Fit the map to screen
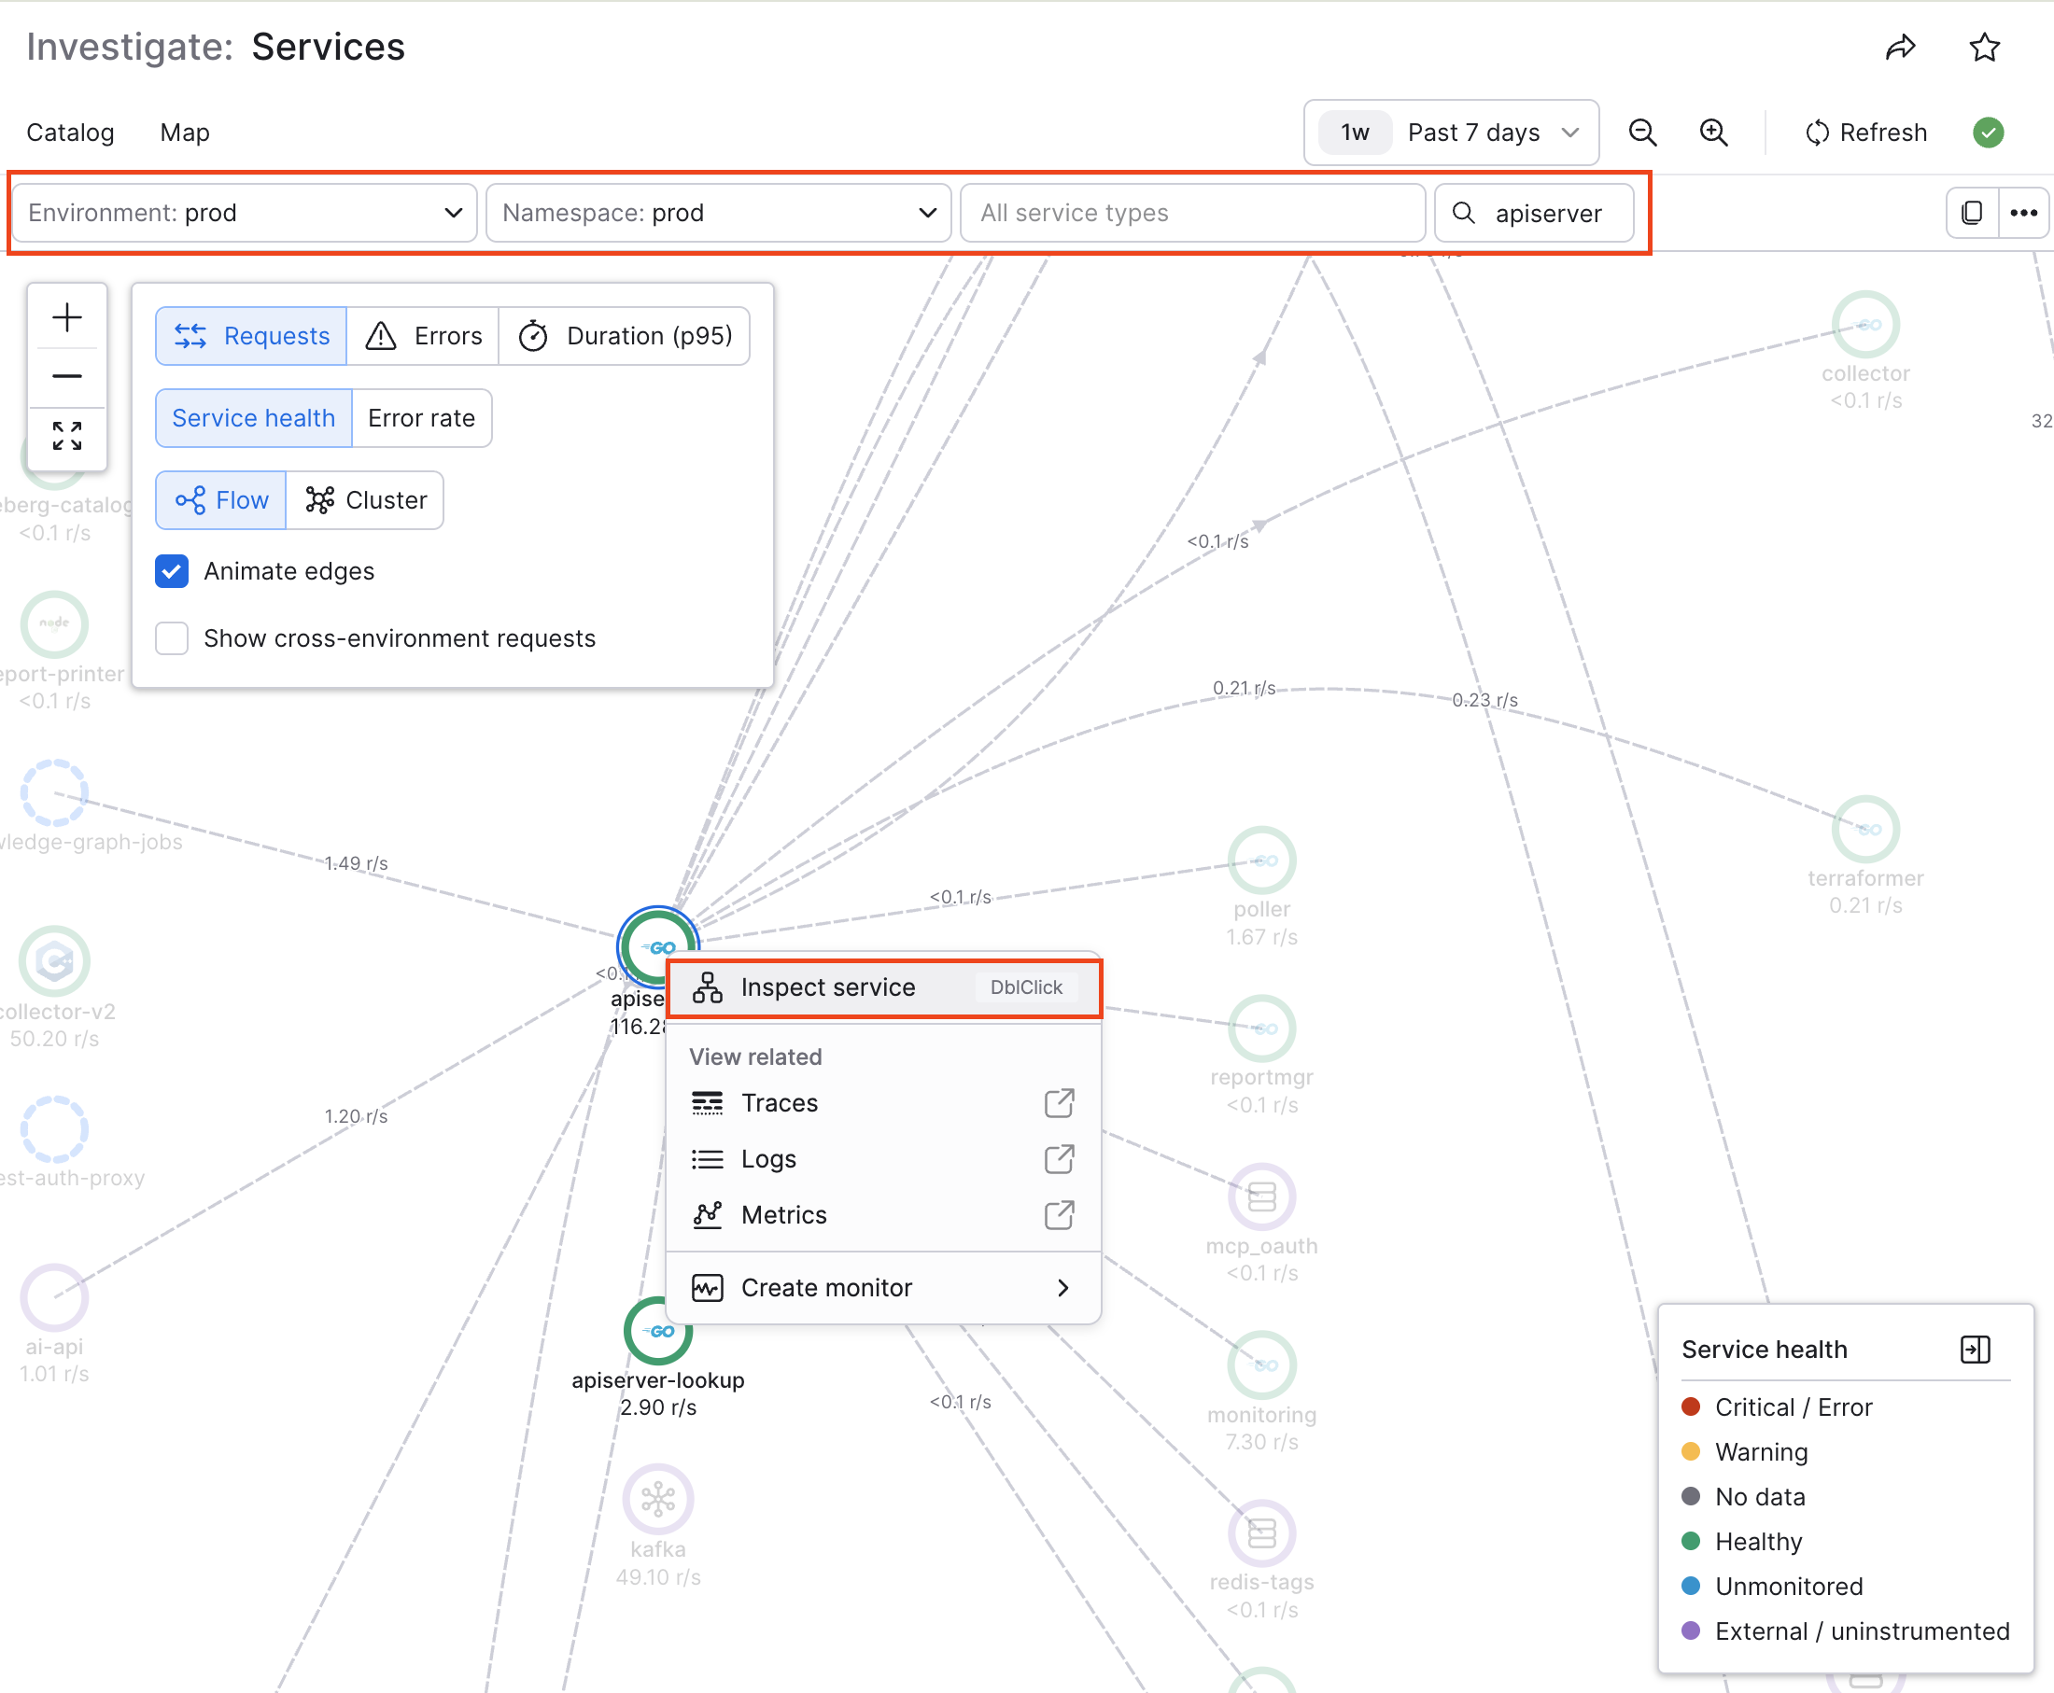The height and width of the screenshot is (1693, 2054). pos(67,436)
